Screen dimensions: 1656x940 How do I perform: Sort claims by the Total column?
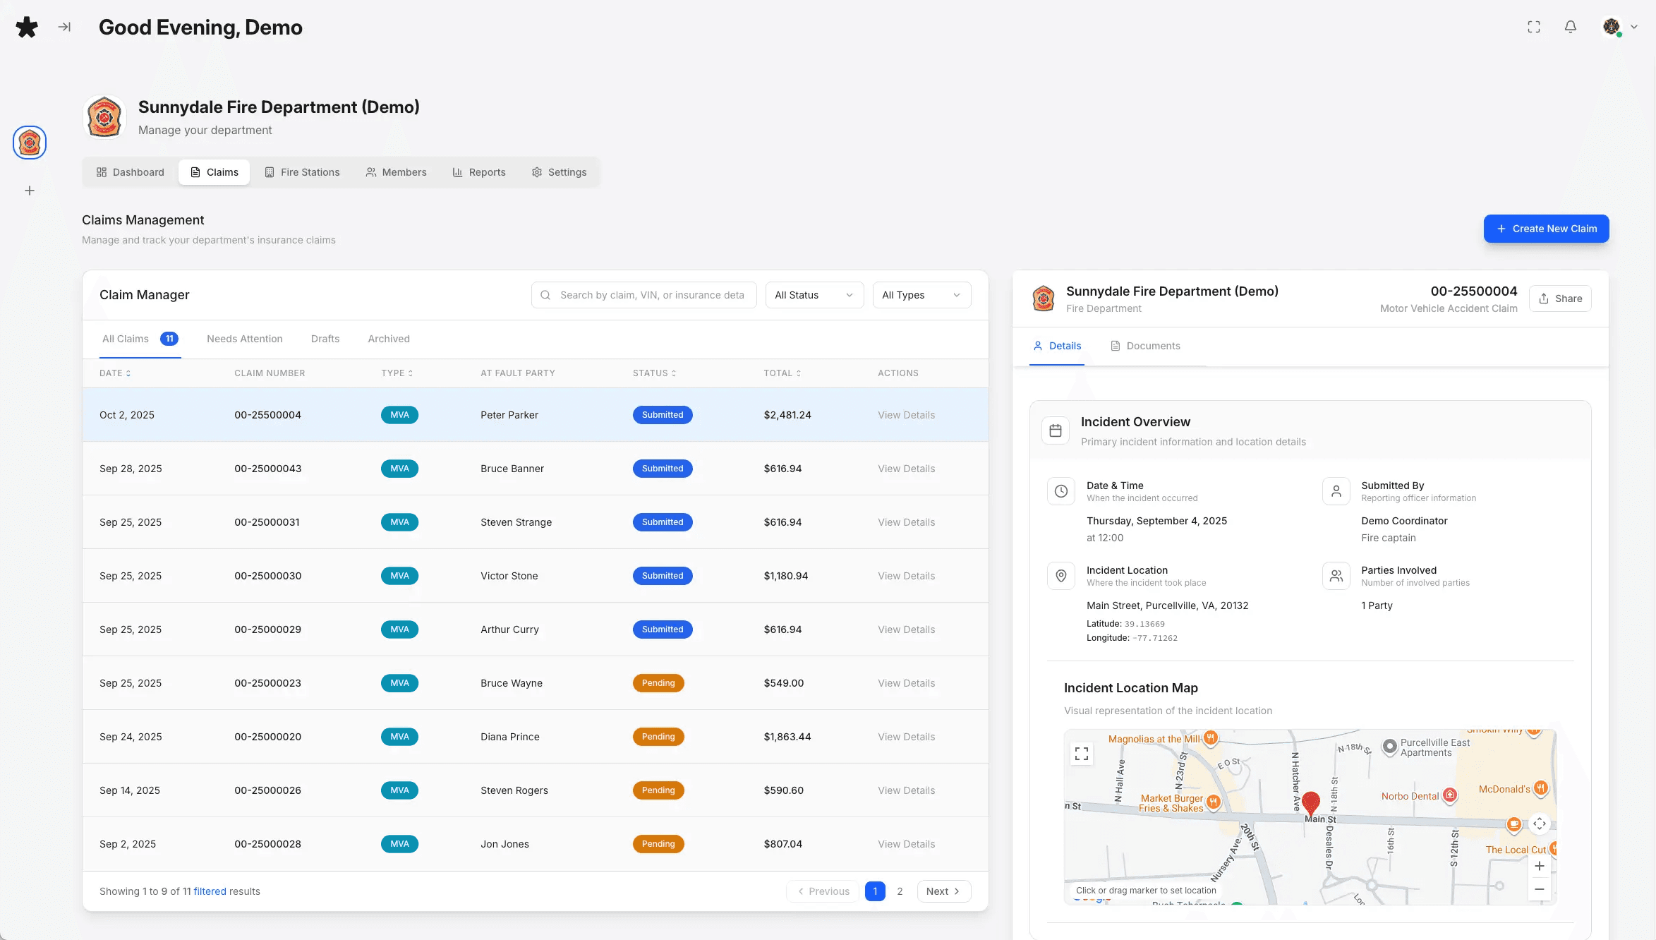click(782, 373)
